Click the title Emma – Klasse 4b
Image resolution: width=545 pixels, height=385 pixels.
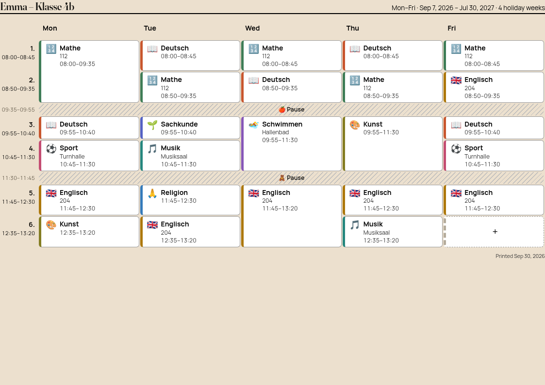pyautogui.click(x=37, y=7)
